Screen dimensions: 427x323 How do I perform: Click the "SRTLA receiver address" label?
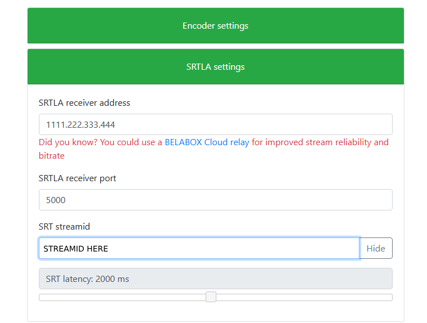point(84,103)
